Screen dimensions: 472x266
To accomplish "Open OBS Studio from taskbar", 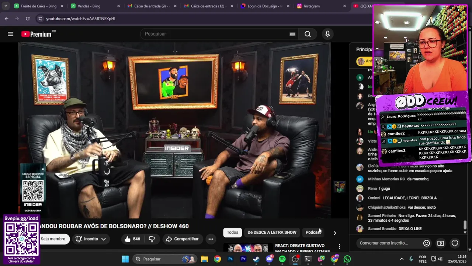I will (295, 259).
